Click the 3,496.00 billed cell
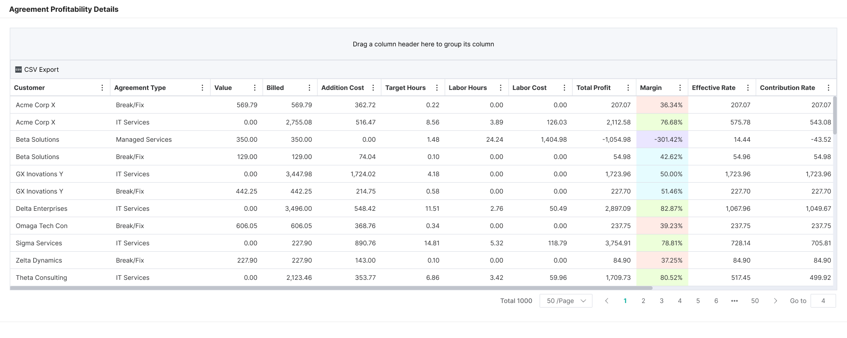The image size is (847, 338). click(290, 209)
